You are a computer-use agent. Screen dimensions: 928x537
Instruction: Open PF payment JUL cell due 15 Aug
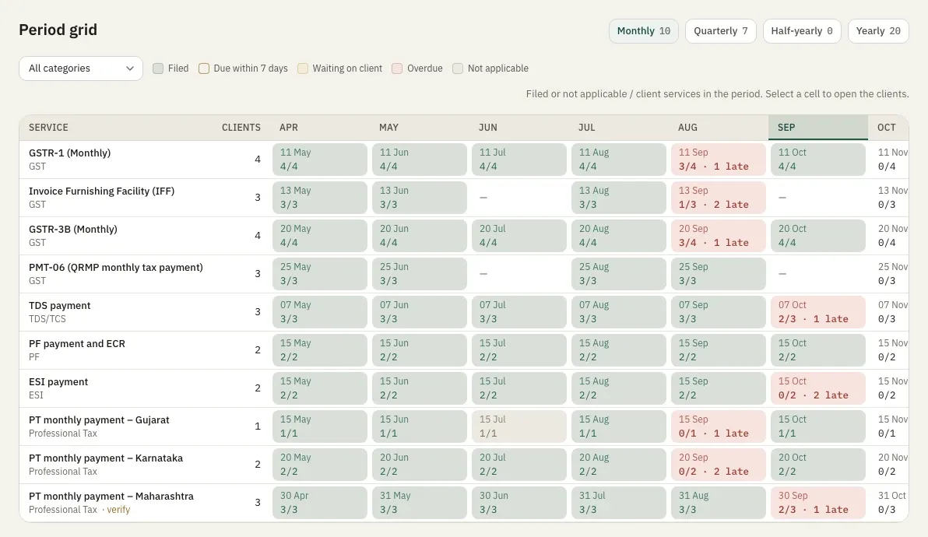pos(618,350)
